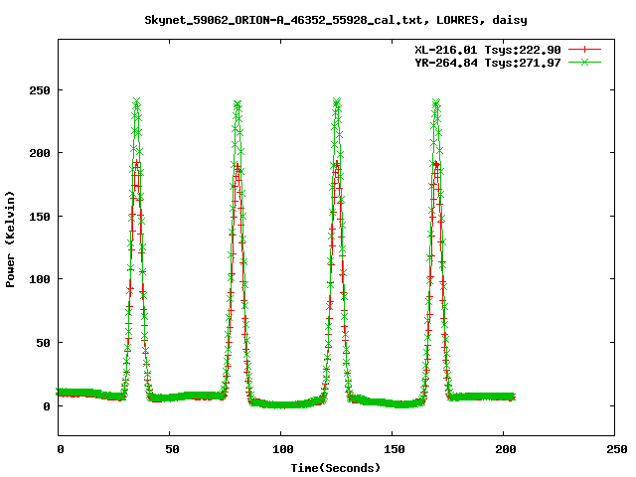Click the top of the third peak

337,101
